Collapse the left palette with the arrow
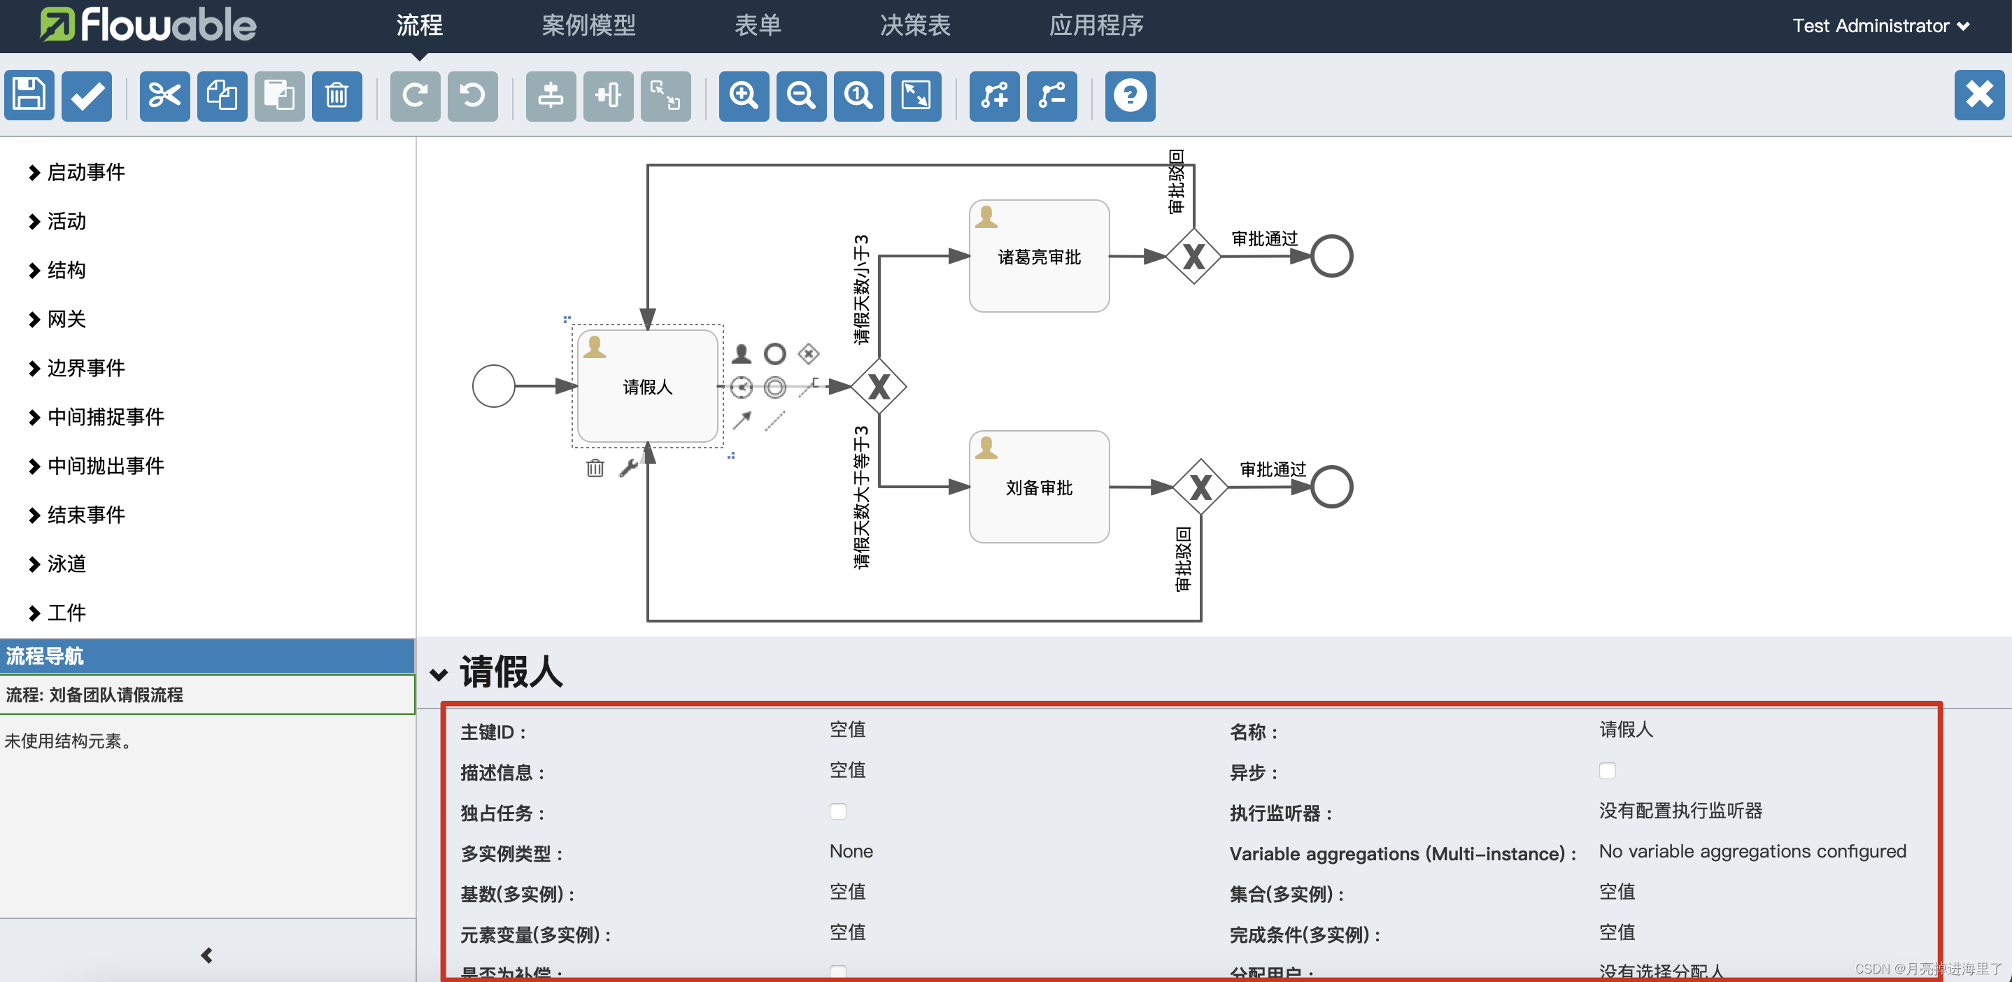 point(207,955)
